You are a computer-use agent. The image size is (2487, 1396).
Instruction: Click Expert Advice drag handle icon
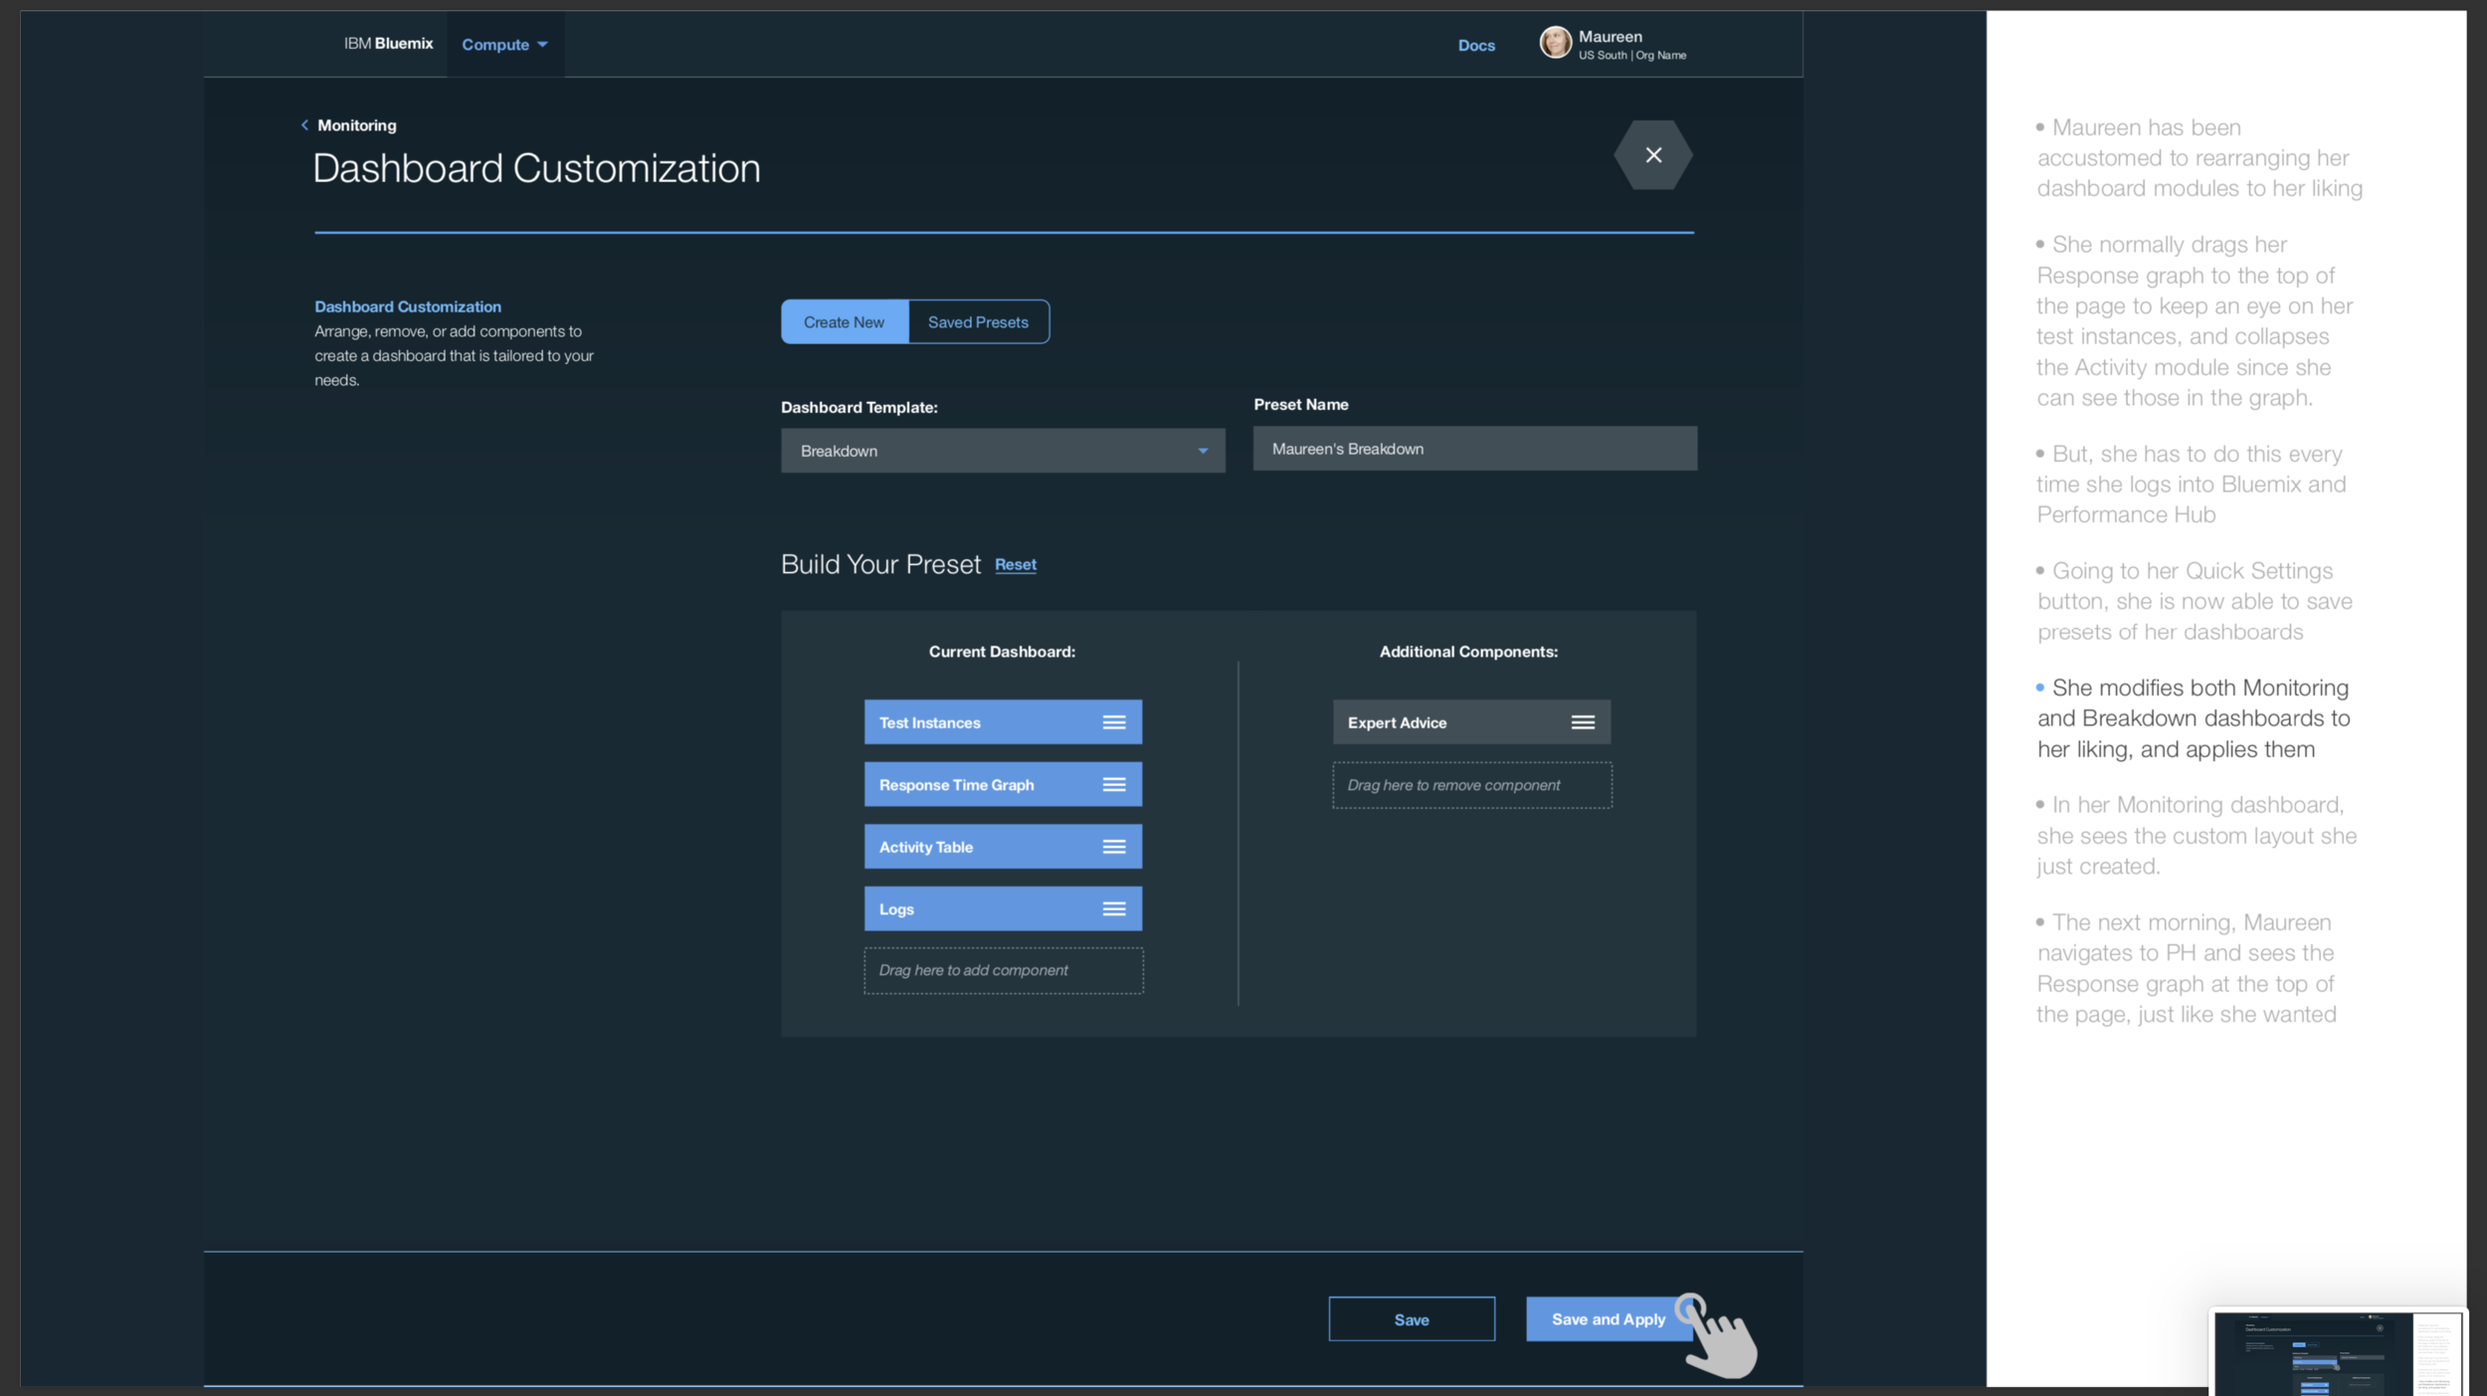(1582, 722)
